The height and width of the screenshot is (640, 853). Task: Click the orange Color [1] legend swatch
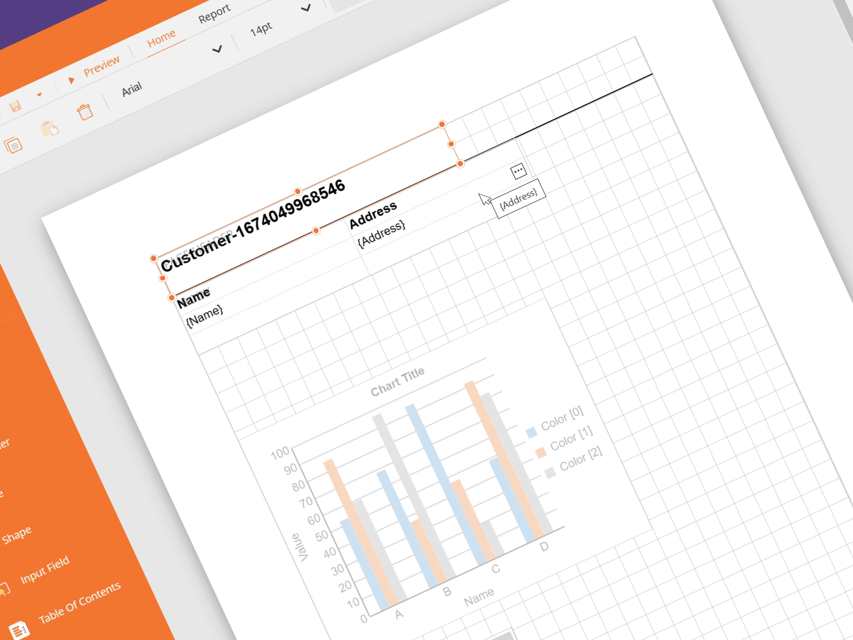[x=541, y=452]
